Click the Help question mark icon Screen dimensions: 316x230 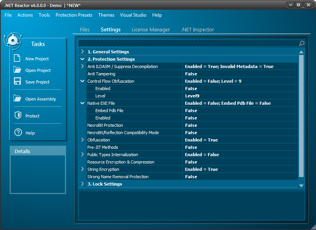pyautogui.click(x=18, y=133)
